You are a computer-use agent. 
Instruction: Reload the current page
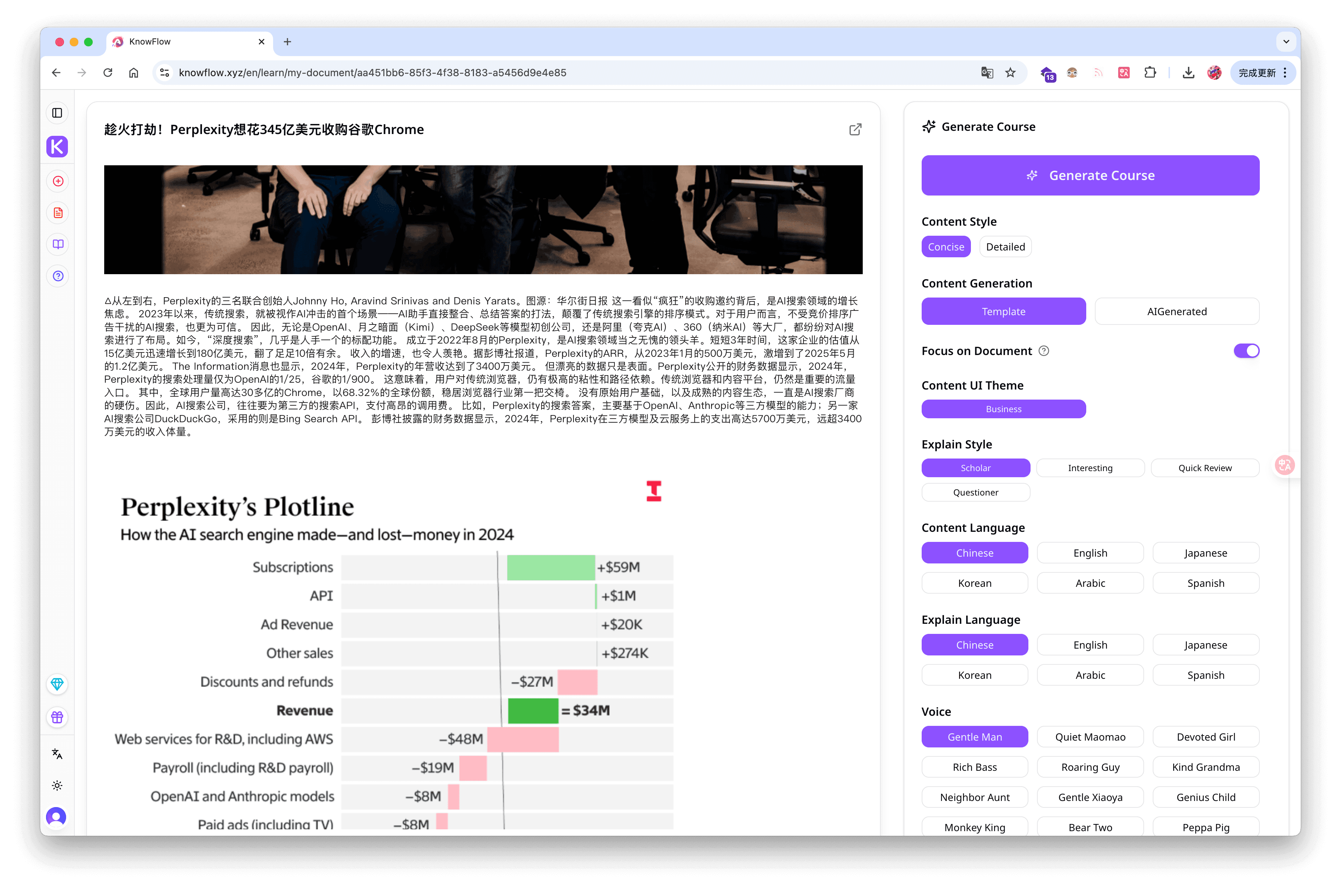pyautogui.click(x=108, y=73)
